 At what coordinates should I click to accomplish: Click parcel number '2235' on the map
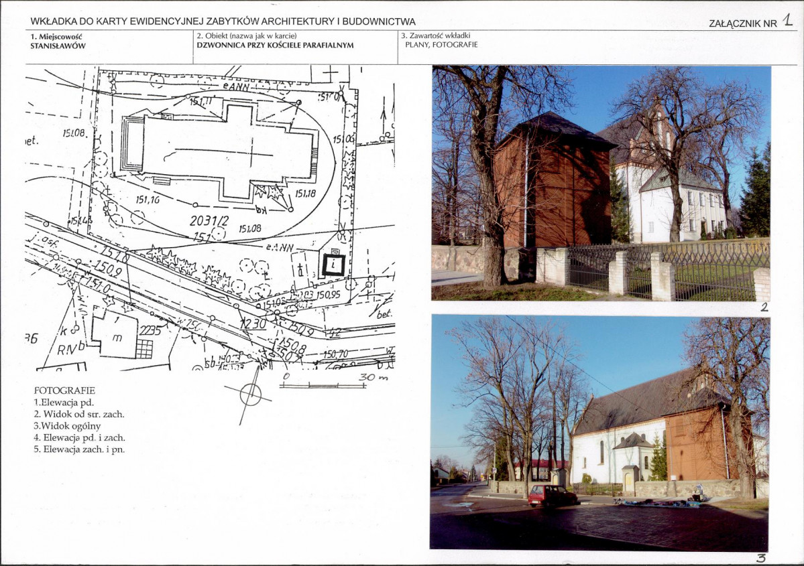coord(150,332)
